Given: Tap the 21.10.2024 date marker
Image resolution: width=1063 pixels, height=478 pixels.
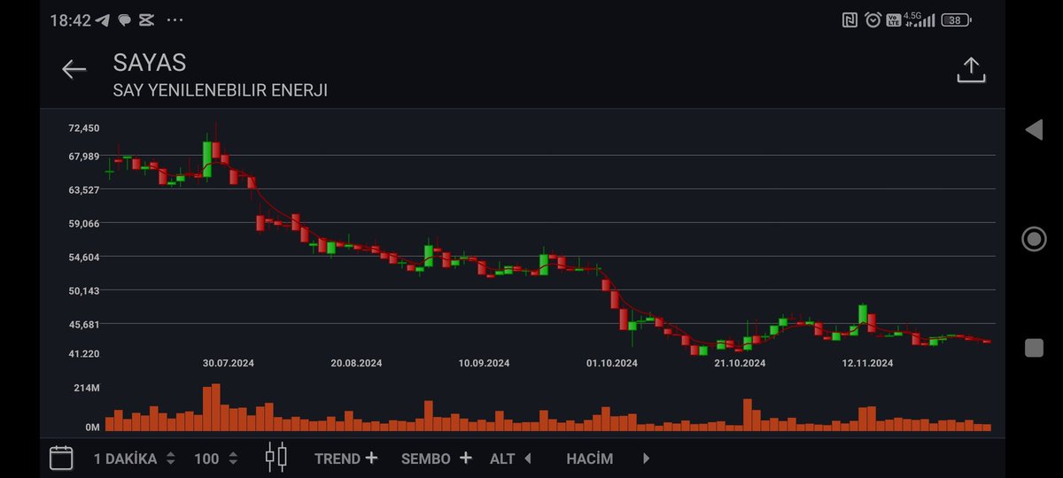Looking at the screenshot, I should pos(740,363).
